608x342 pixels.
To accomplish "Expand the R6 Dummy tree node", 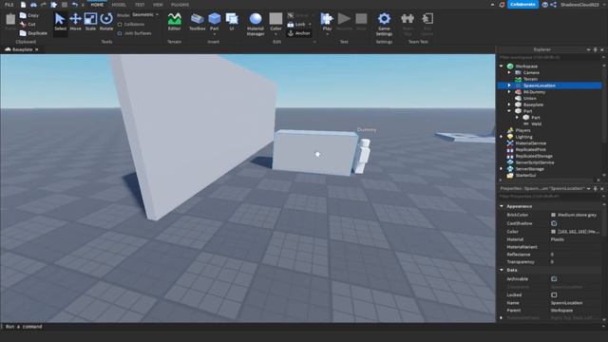I will coord(509,92).
